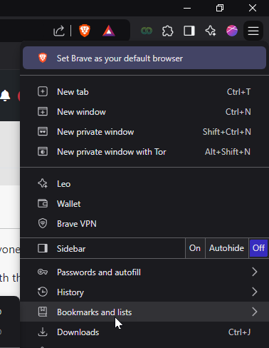Select New private window with Tor
The height and width of the screenshot is (348, 269).
click(x=144, y=152)
